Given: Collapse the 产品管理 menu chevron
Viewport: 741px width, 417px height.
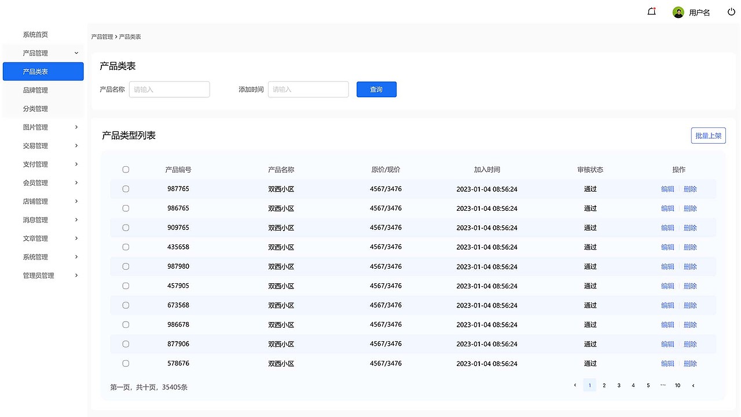Looking at the screenshot, I should 76,53.
